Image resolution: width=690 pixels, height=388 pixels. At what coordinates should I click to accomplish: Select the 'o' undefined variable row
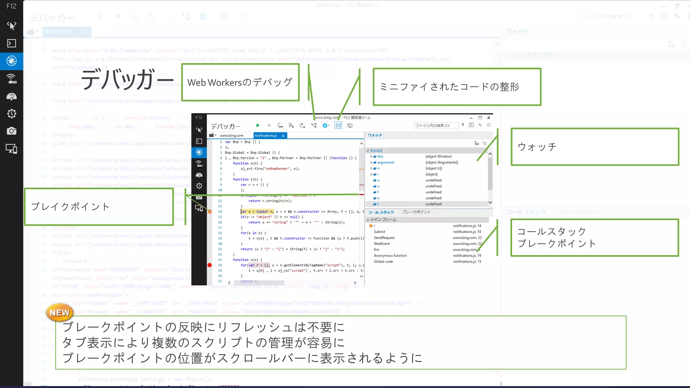[x=427, y=180]
